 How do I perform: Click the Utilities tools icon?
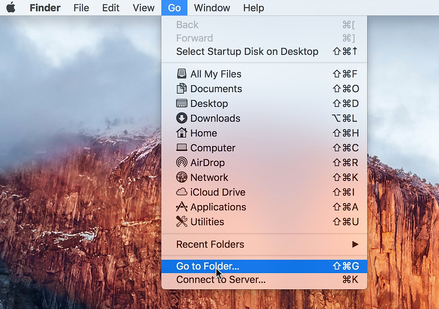click(x=182, y=222)
